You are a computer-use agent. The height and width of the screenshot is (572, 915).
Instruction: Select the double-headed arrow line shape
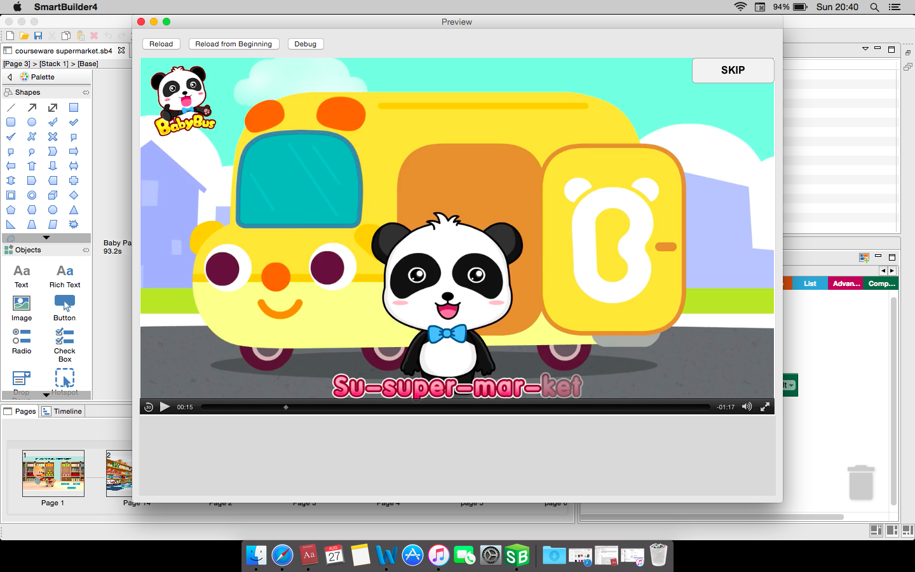[x=53, y=107]
